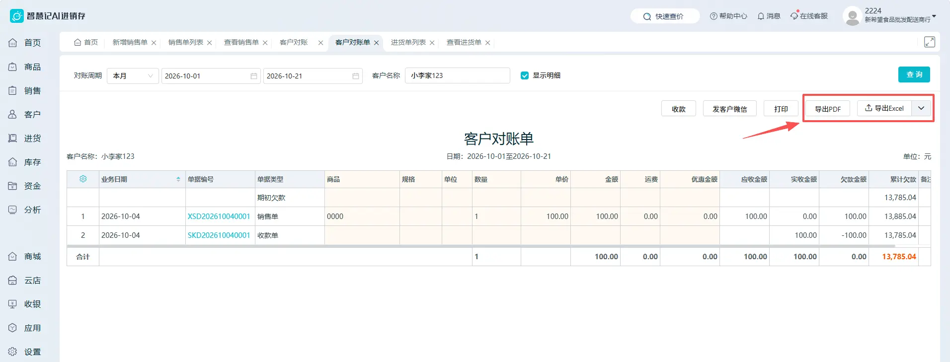Close the 查看销售单 tab
Image resolution: width=950 pixels, height=362 pixels.
(x=265, y=43)
